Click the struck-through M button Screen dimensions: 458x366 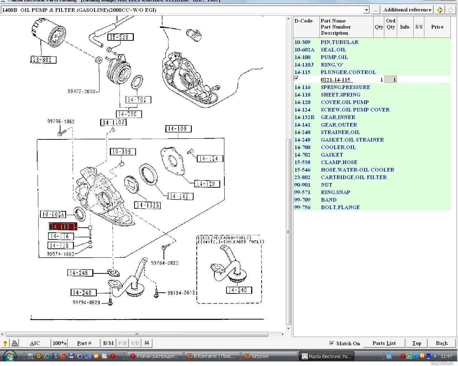coord(147,343)
